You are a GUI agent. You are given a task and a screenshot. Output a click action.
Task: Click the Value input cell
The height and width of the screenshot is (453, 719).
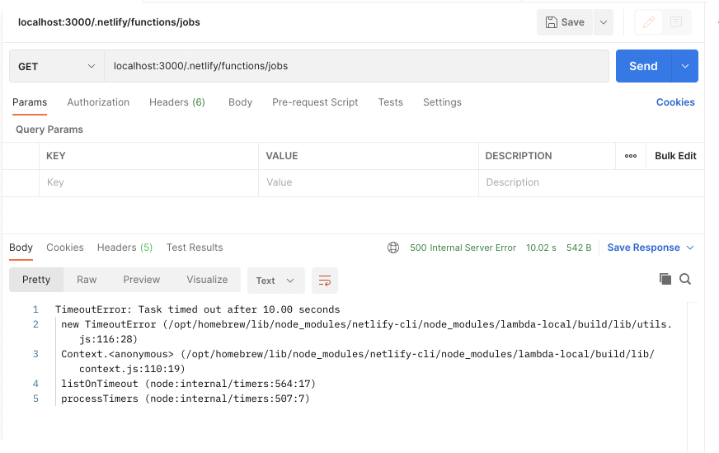pyautogui.click(x=369, y=182)
